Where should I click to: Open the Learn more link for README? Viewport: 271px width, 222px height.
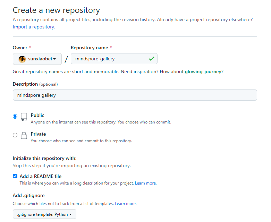(x=146, y=183)
